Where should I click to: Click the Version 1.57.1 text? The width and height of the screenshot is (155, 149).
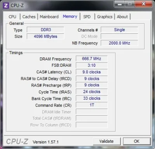click(45, 142)
